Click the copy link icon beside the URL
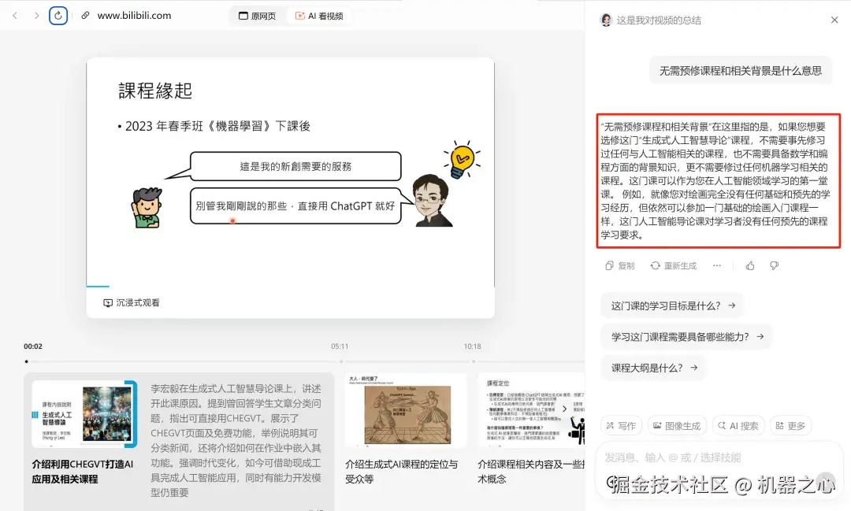The width and height of the screenshot is (851, 511). click(x=84, y=15)
